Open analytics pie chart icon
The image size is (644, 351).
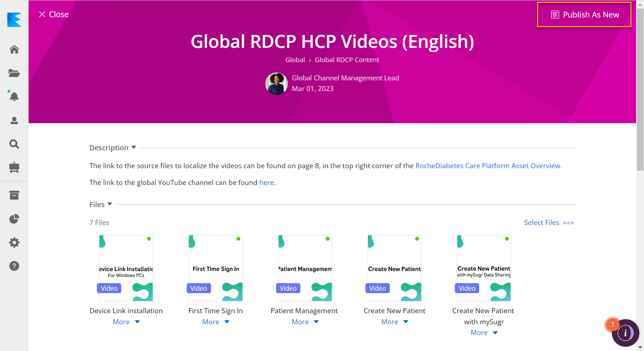point(14,219)
